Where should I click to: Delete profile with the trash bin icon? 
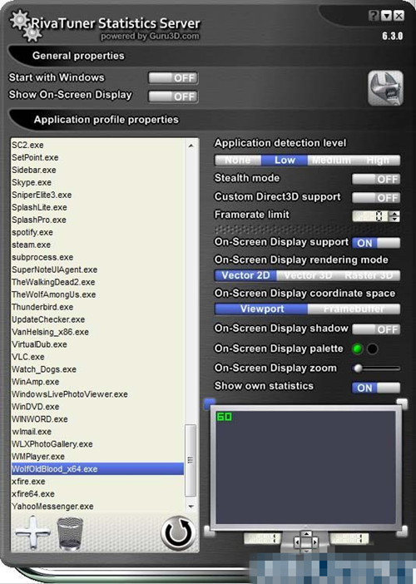[x=70, y=534]
